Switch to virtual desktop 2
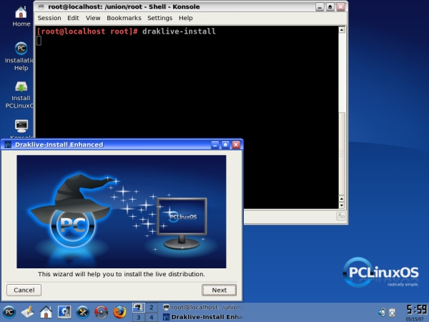The width and height of the screenshot is (429, 322). tap(152, 308)
